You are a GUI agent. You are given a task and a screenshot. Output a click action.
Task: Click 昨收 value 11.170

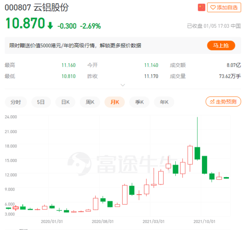pyautogui.click(x=151, y=76)
